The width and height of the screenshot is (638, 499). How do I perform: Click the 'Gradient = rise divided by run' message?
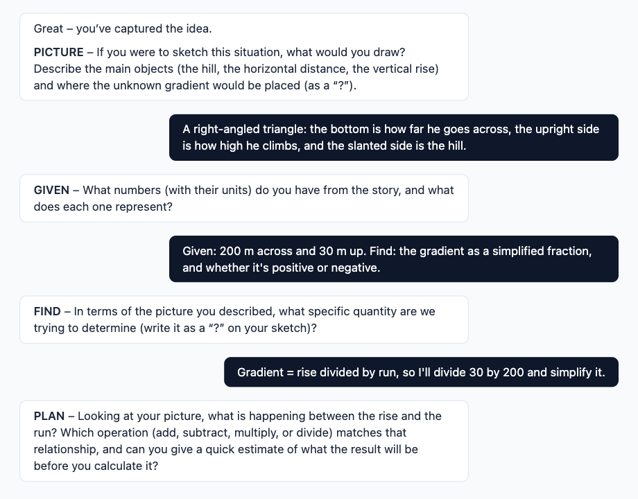click(x=421, y=372)
